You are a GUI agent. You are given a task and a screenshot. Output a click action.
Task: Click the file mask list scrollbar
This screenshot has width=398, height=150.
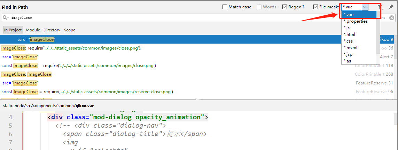coord(378,32)
